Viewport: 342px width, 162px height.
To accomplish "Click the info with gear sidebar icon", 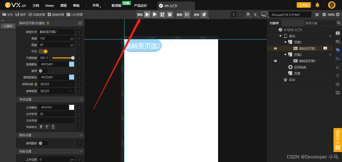I will (x=338, y=42).
